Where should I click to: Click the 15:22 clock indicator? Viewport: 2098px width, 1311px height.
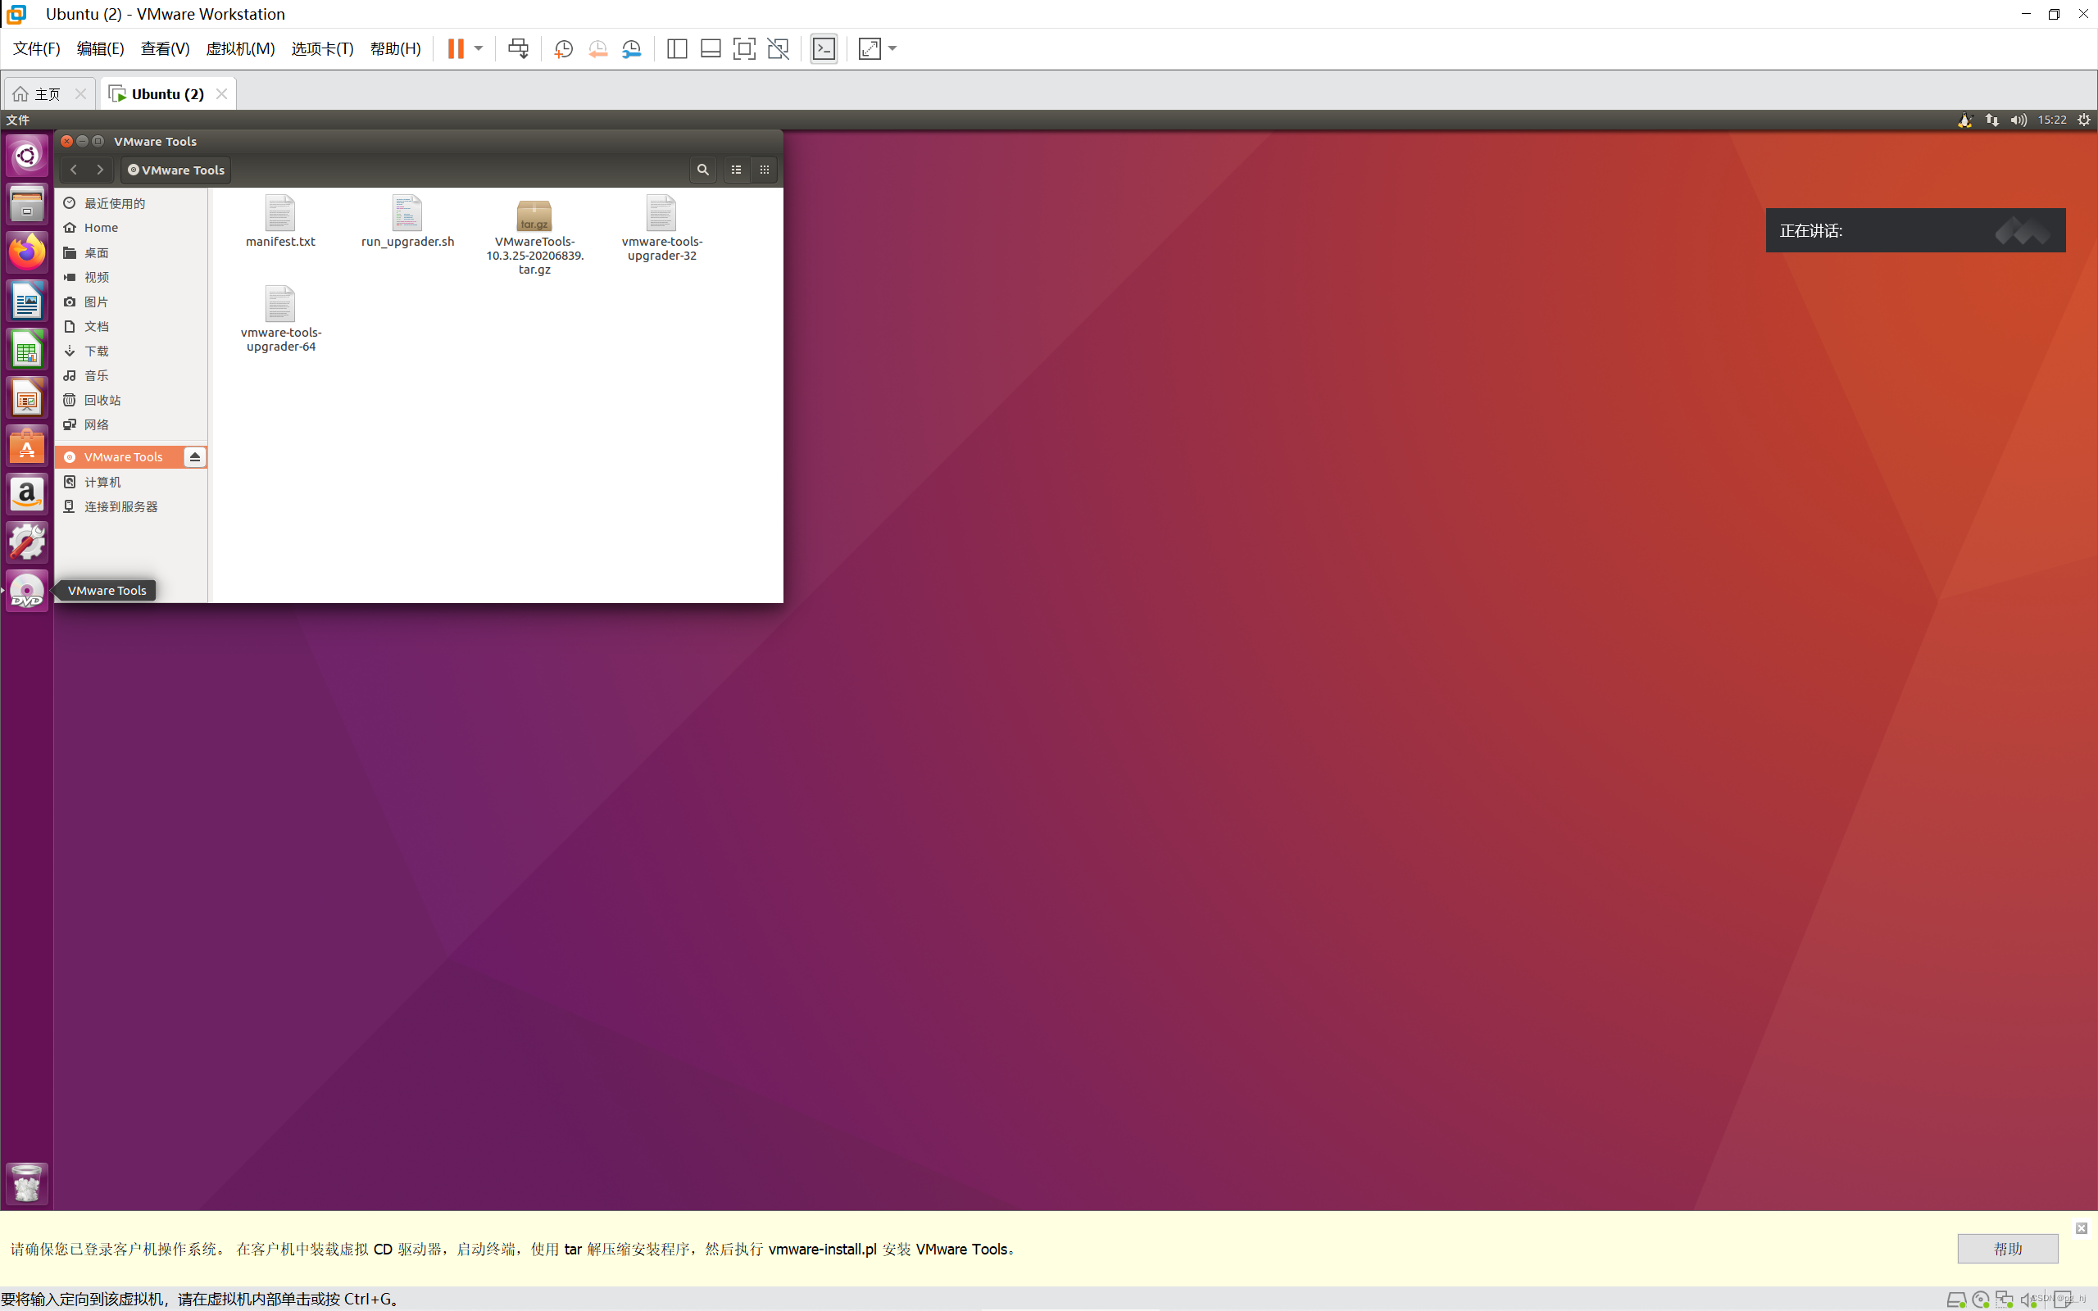coord(2052,120)
